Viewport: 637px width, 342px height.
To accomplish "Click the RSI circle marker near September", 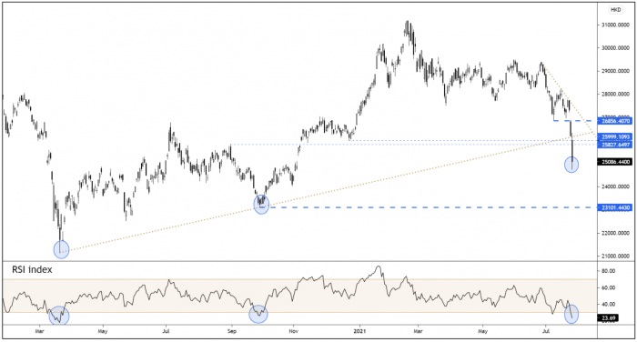I will pos(258,314).
